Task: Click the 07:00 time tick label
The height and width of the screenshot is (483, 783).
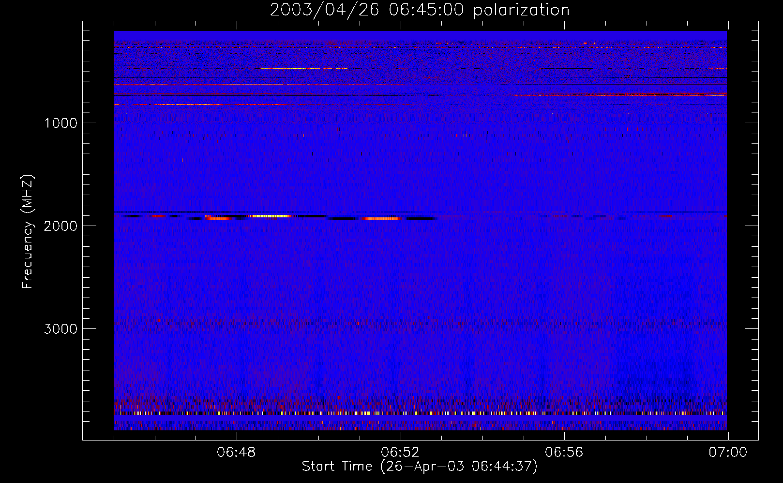Action: point(728,453)
